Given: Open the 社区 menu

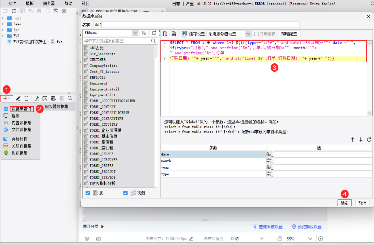Looking at the screenshot, I should click(x=86, y=3).
